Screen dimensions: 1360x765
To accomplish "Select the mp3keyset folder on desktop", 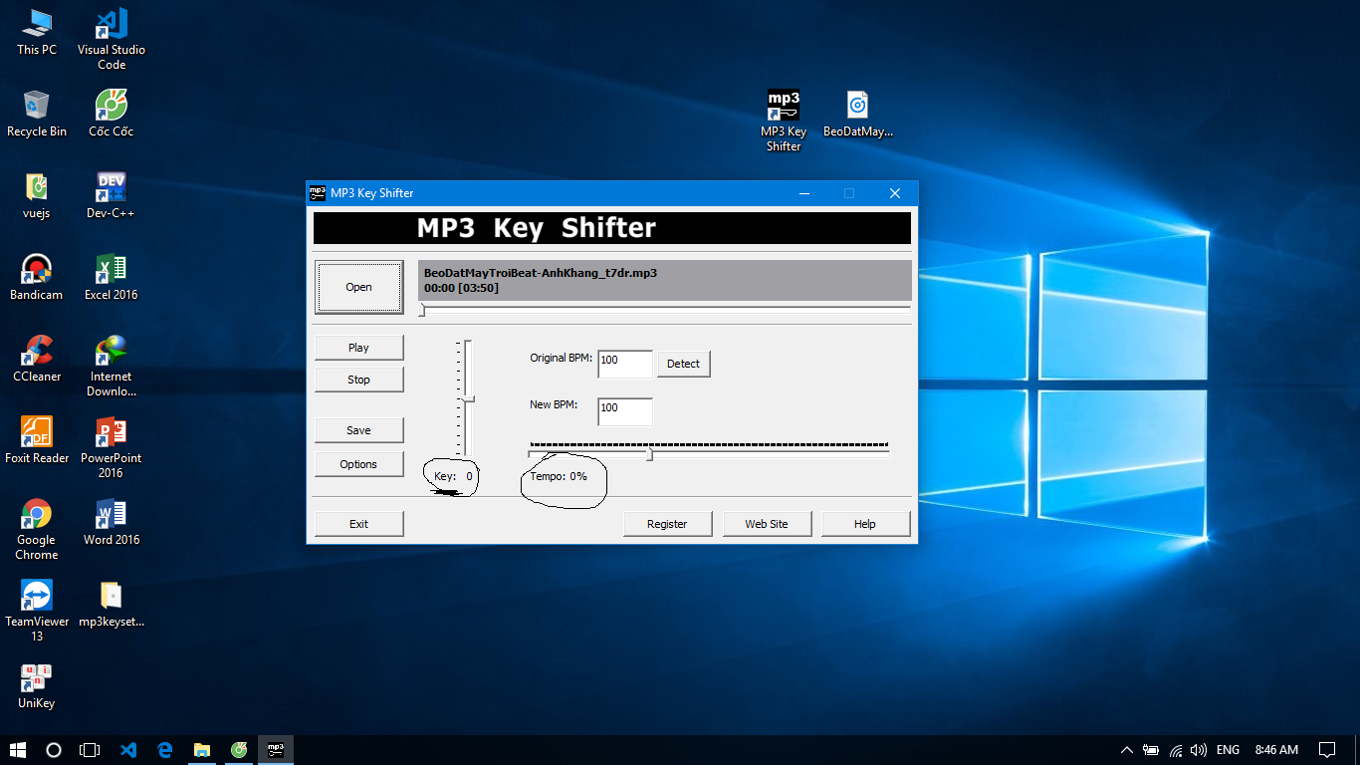I will coord(112,604).
